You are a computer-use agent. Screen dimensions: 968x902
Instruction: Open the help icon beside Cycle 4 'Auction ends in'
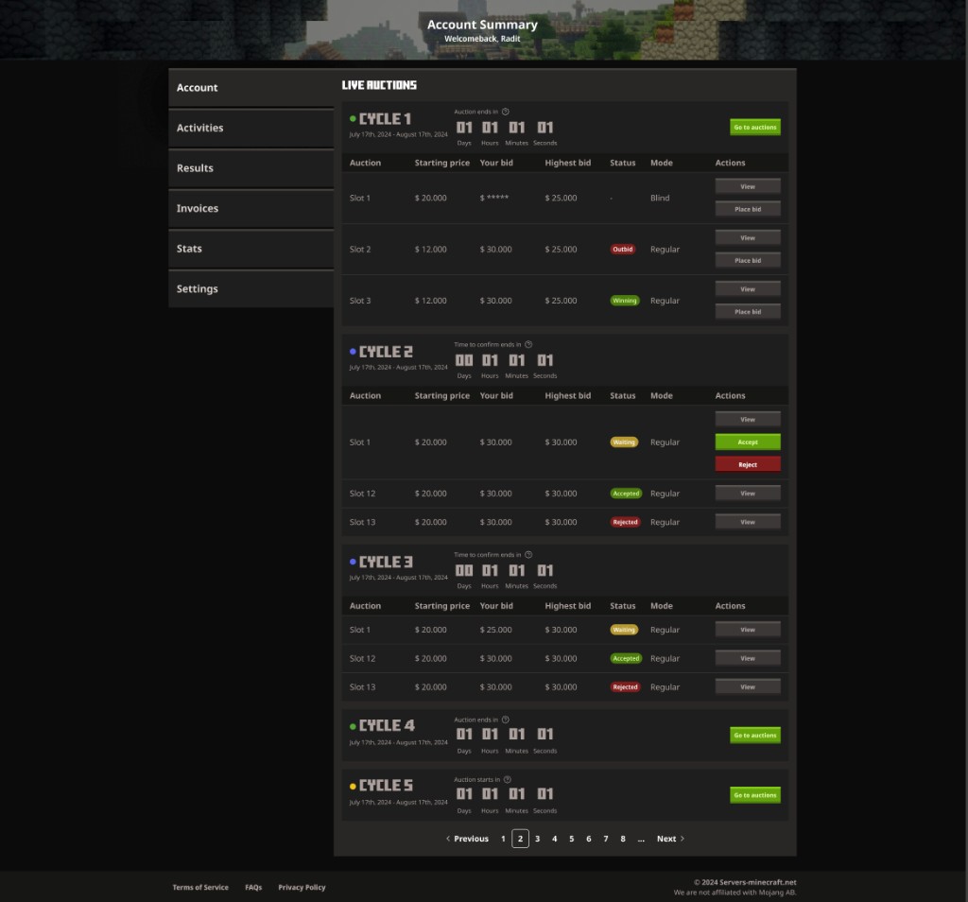tap(505, 720)
